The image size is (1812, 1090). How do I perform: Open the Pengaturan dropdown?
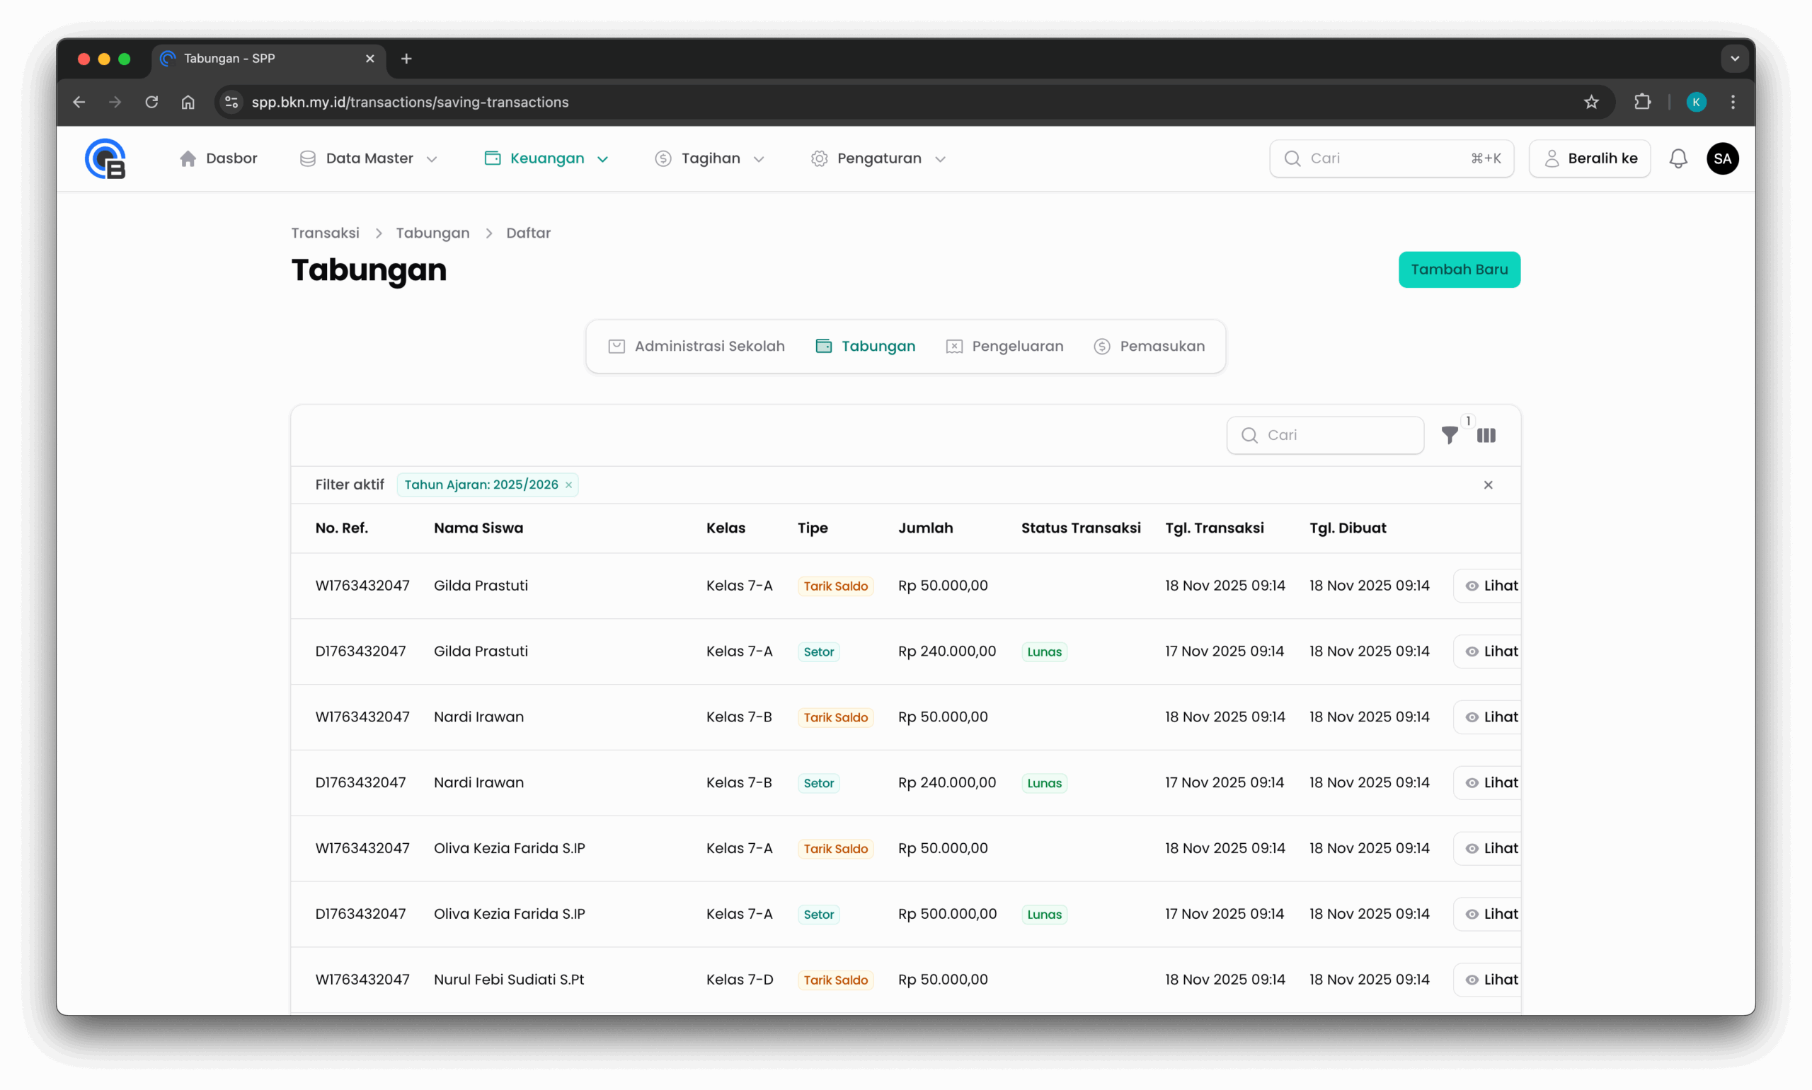click(878, 158)
